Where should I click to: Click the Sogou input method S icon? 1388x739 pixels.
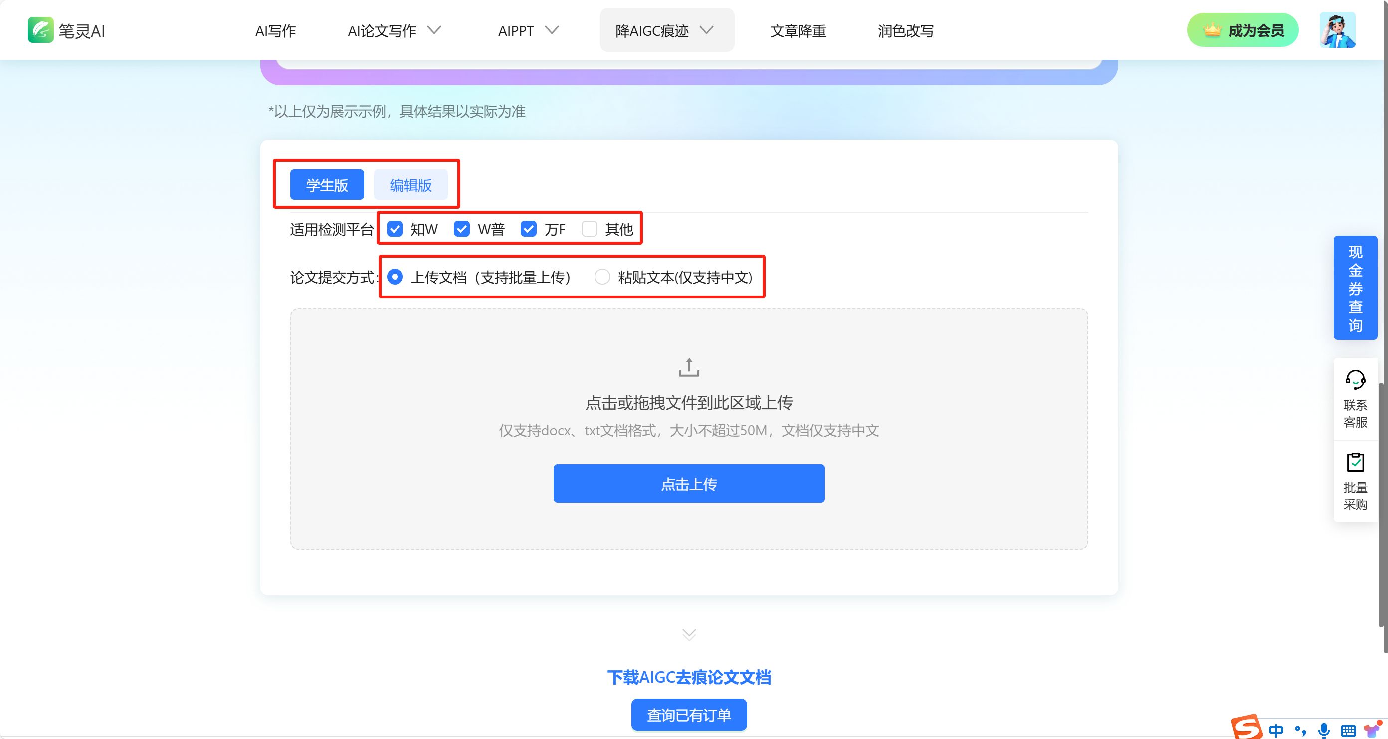1247,727
